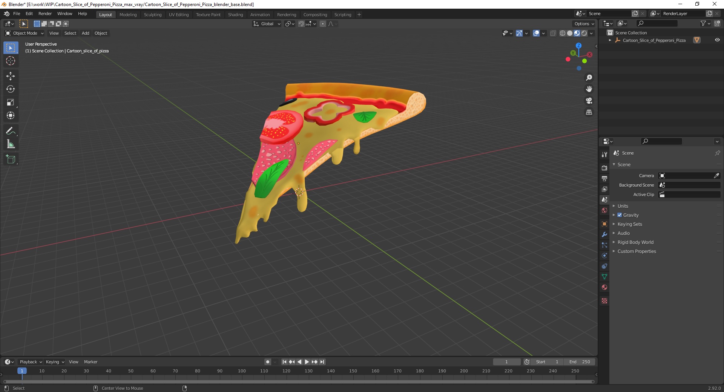724x392 pixels.
Task: Toggle proportional editing
Action: (323, 24)
